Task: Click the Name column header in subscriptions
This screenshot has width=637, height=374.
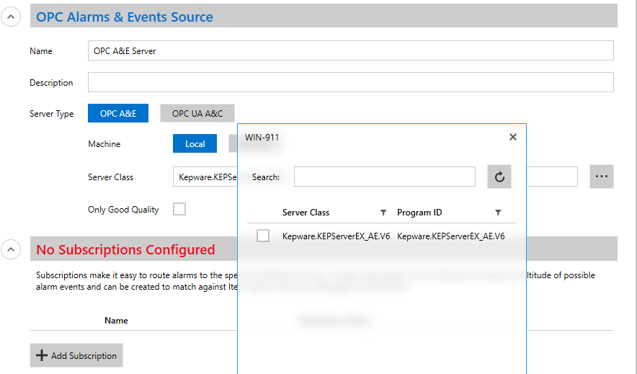Action: pos(116,321)
